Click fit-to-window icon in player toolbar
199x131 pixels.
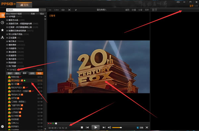[x=63, y=10]
